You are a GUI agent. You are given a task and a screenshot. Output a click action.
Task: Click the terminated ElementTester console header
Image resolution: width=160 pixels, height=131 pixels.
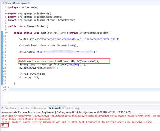66,112
